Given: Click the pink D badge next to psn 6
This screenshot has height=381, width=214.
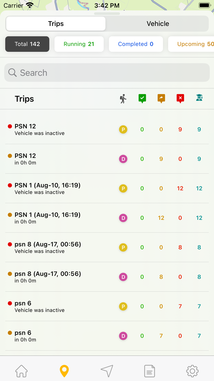Looking at the screenshot, I should 123,336.
